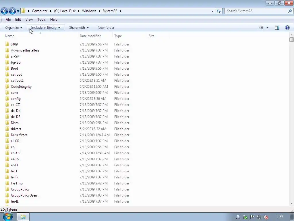Open recent pages dropdown beside Forward button
This screenshot has height=221, width=294.
click(x=18, y=11)
